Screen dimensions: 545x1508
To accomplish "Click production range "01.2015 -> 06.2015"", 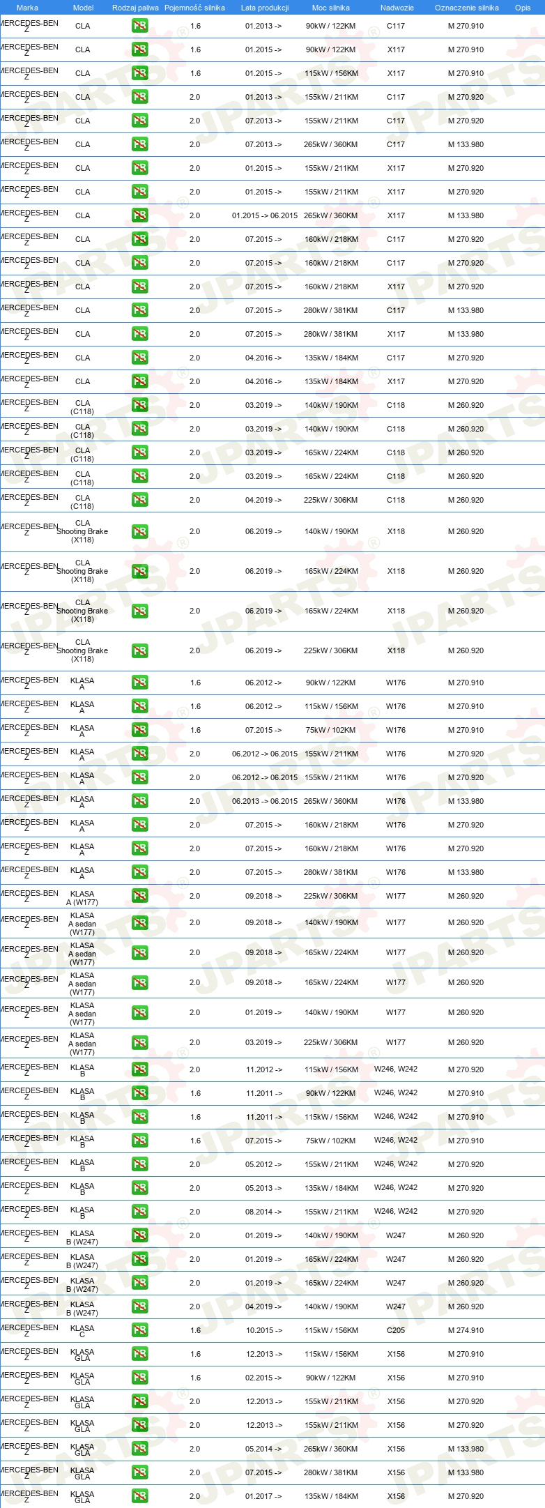I will (265, 215).
